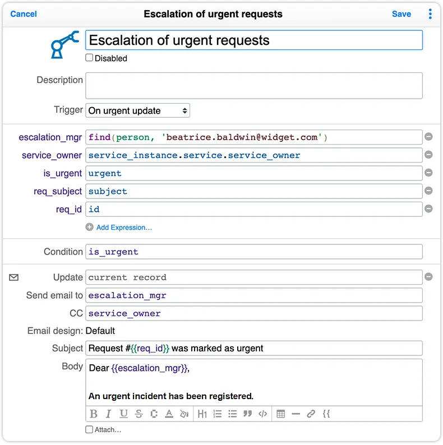Edit the service_owner expression field
This screenshot has width=443, height=445.
point(254,155)
